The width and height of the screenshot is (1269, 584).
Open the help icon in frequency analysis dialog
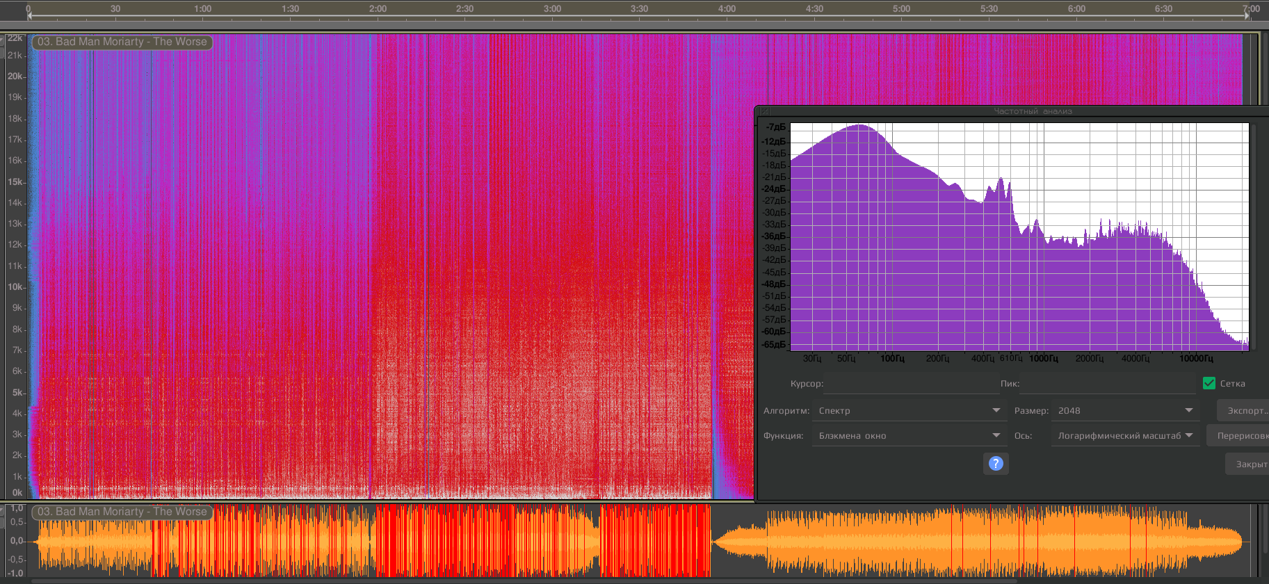click(x=996, y=464)
